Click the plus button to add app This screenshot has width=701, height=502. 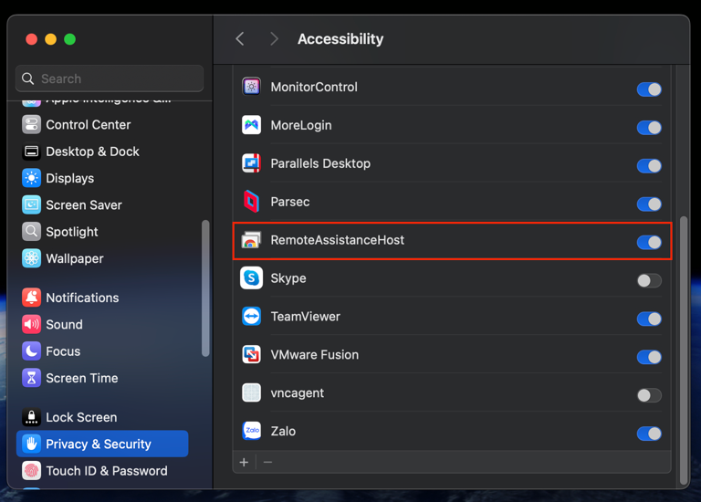244,463
